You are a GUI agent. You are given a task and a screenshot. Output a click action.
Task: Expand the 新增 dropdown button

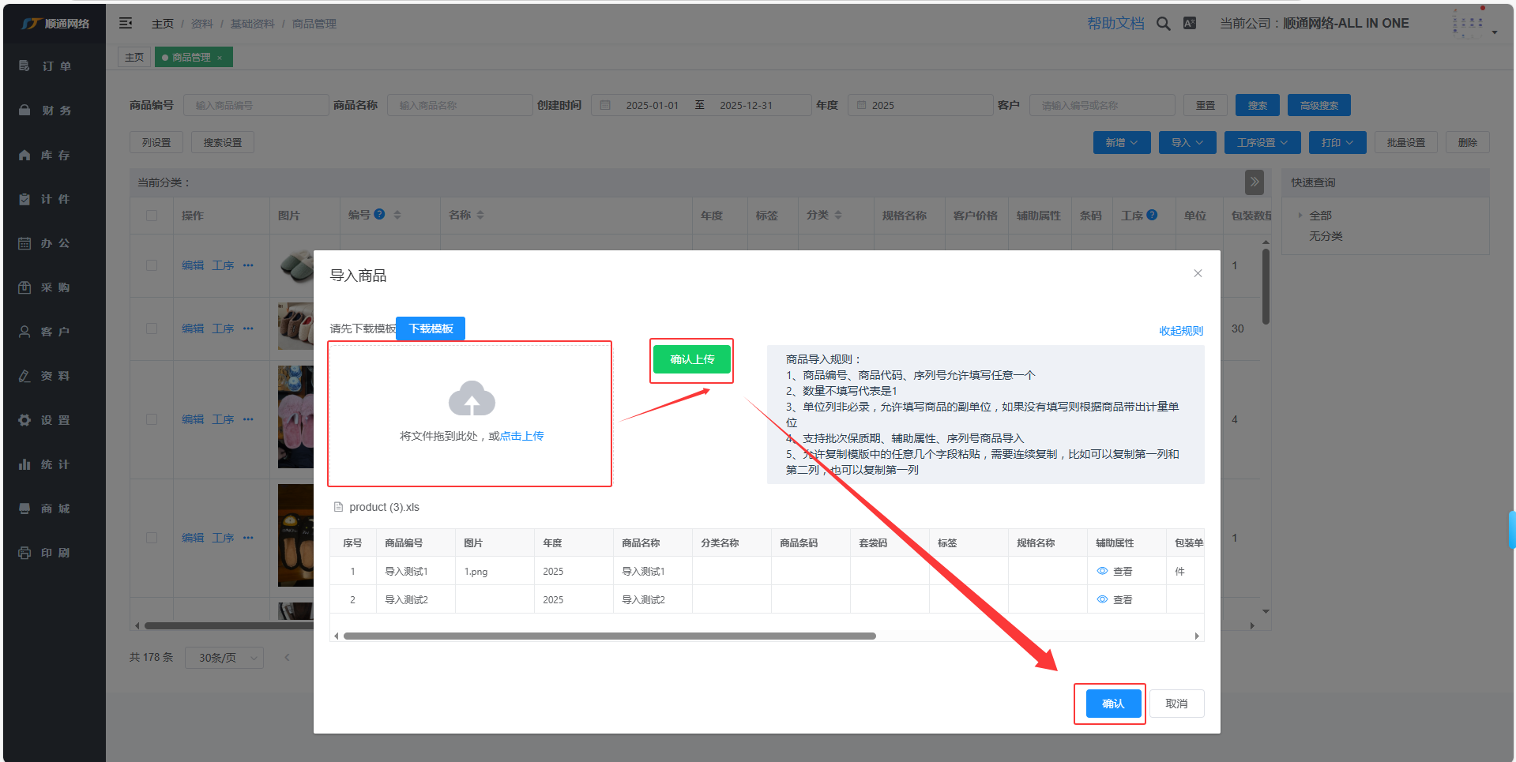pyautogui.click(x=1121, y=143)
